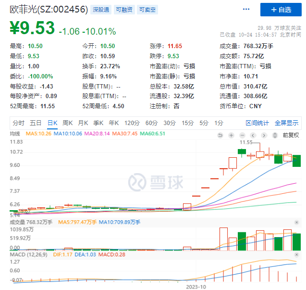Switch to the 分时 chart tab

point(18,123)
